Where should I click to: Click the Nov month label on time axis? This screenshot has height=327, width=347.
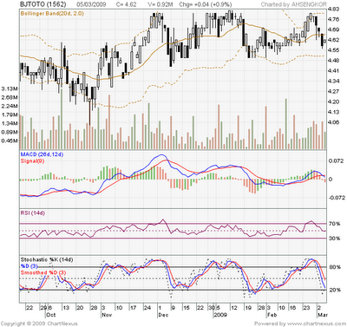(107, 315)
